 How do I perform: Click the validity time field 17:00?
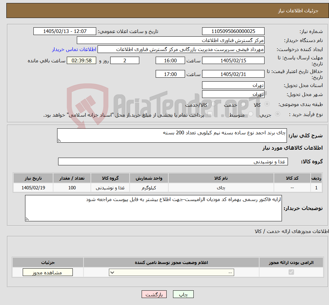(170, 74)
